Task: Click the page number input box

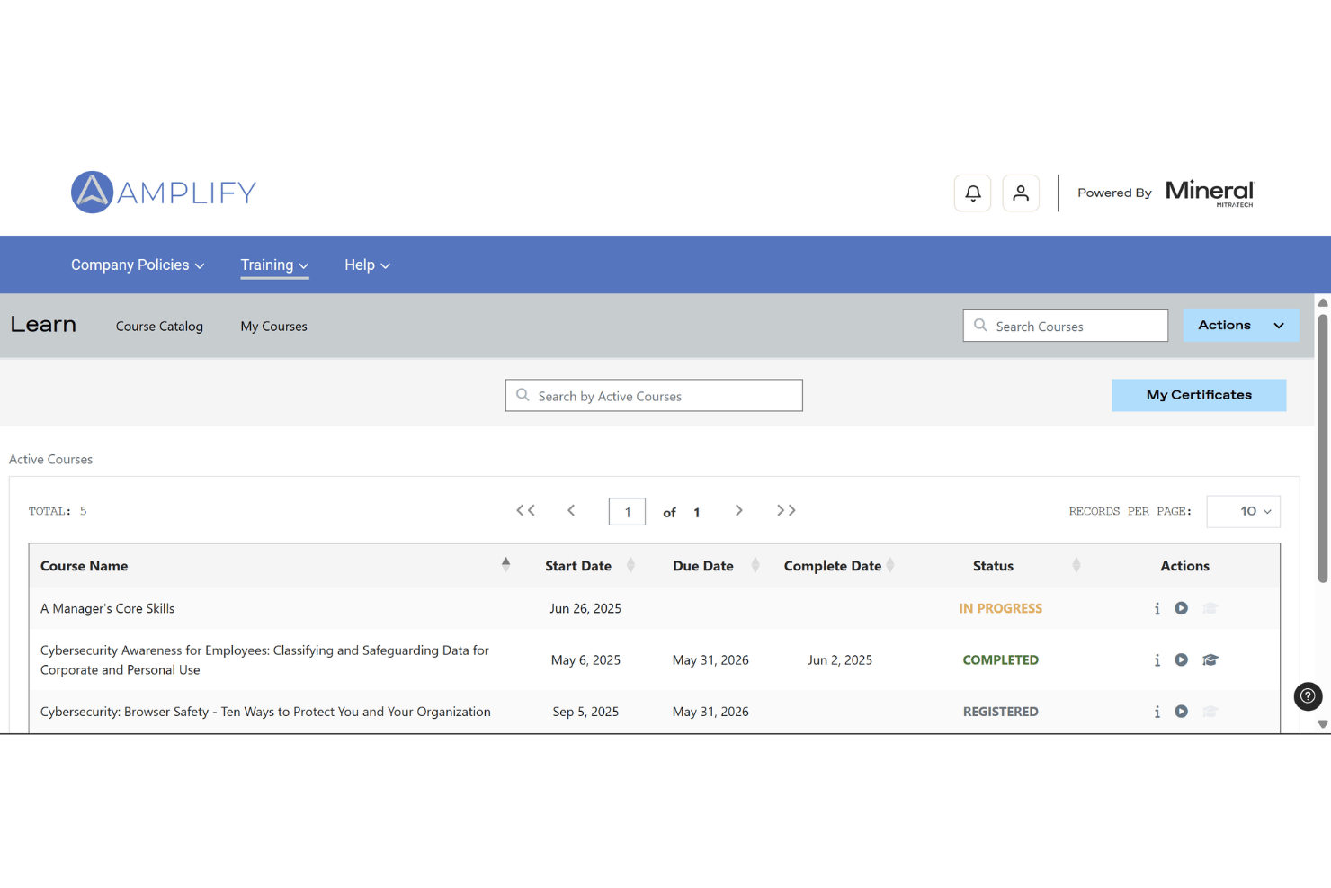Action: [627, 511]
